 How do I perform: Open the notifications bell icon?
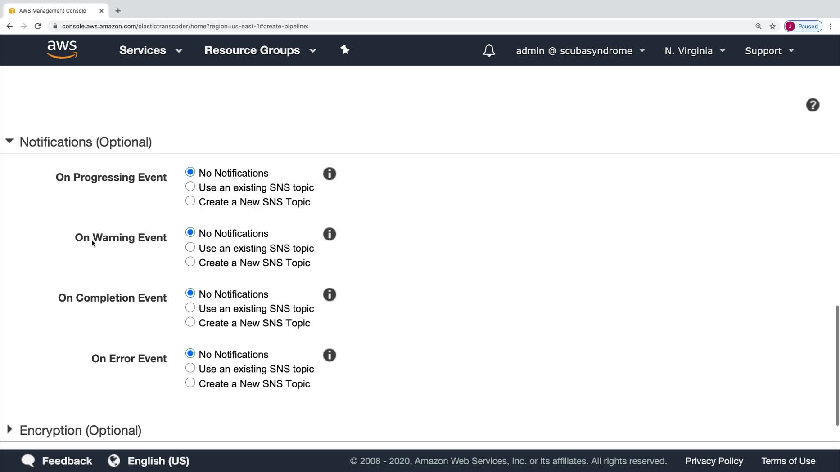pyautogui.click(x=489, y=51)
